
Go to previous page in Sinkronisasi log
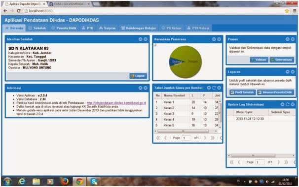239,162
